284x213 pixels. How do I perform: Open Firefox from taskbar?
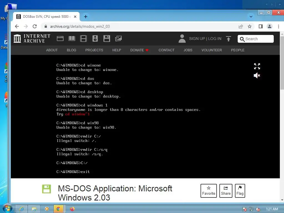[72, 209]
